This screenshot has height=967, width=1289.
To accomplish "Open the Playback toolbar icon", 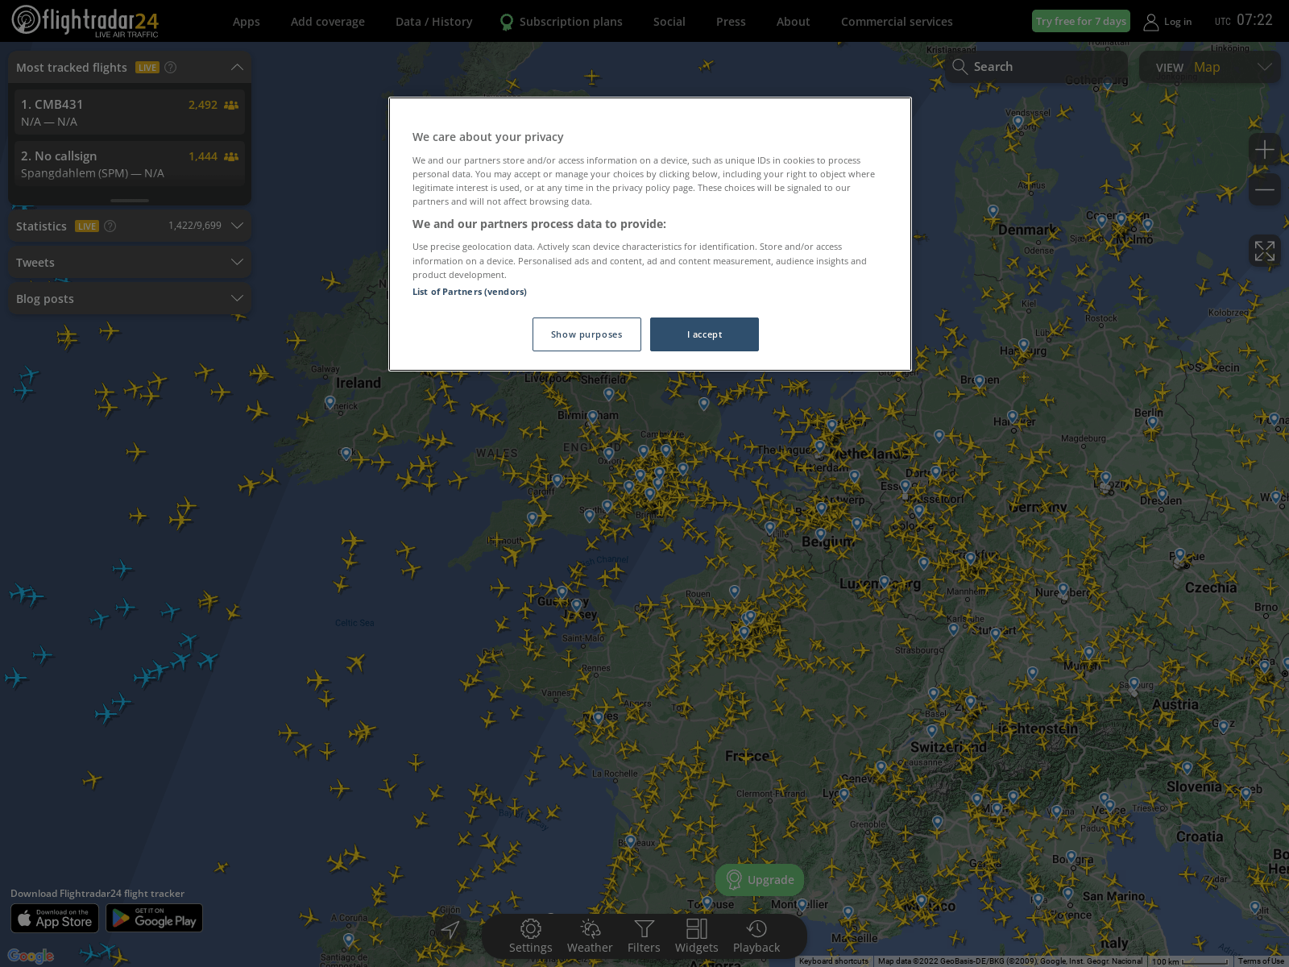I will 756,929.
